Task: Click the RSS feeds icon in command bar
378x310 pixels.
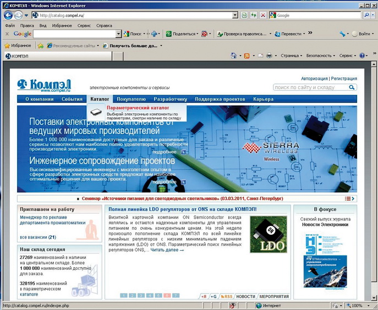Action: (x=247, y=56)
